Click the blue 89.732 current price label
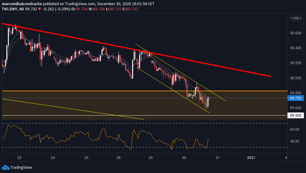Image resolution: width=306 pixels, height=173 pixels. click(x=296, y=98)
